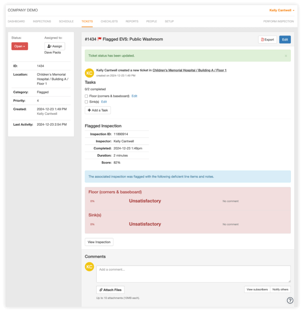Open the Open status dropdown
The image size is (303, 311).
(x=20, y=46)
